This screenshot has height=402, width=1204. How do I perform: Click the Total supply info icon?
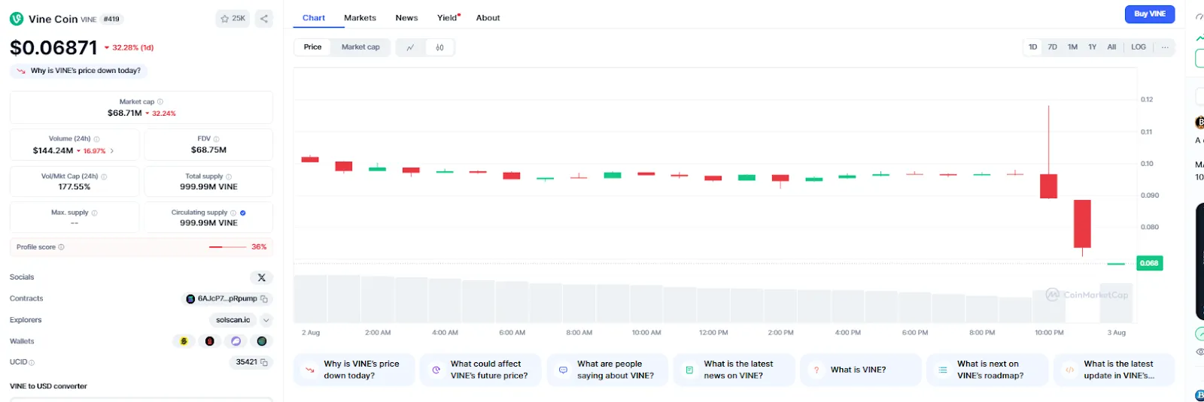[229, 177]
